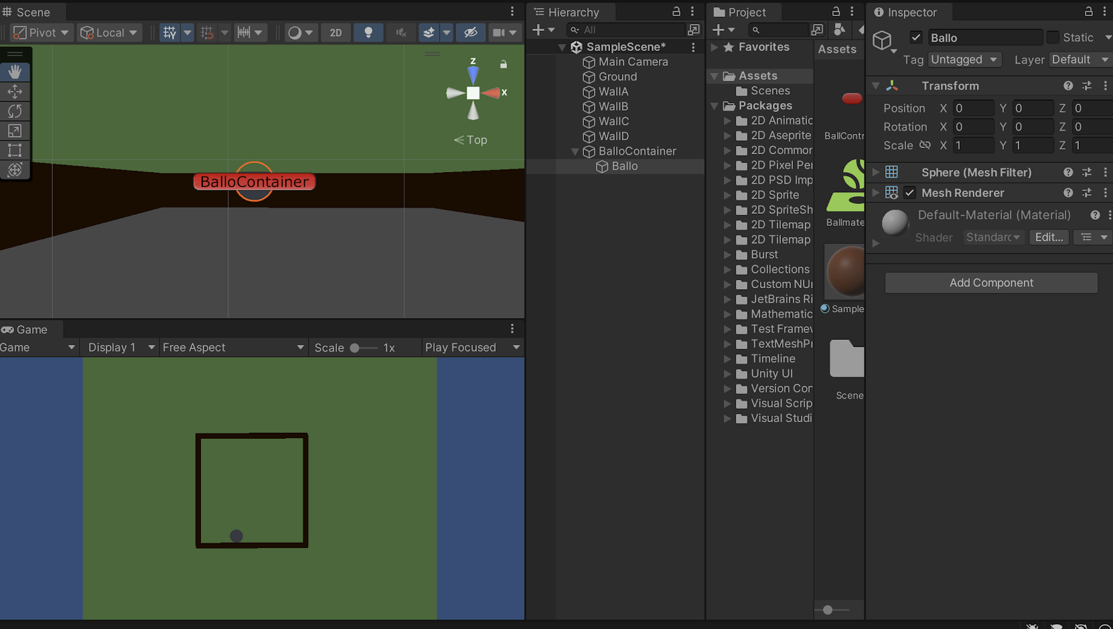Toggle 2D view mode in Scene
The height and width of the screenshot is (629, 1113).
tap(336, 32)
